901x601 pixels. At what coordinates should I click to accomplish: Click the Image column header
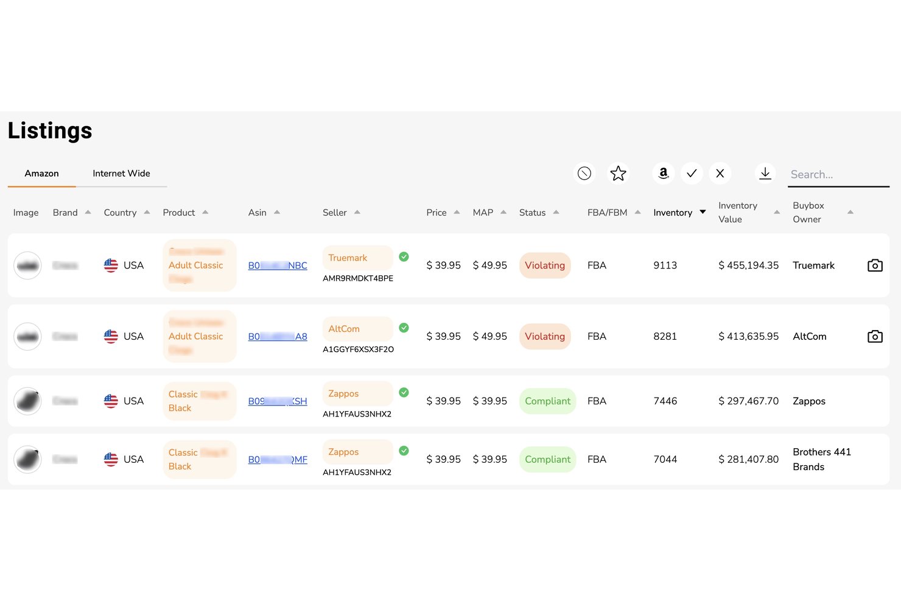(x=26, y=213)
